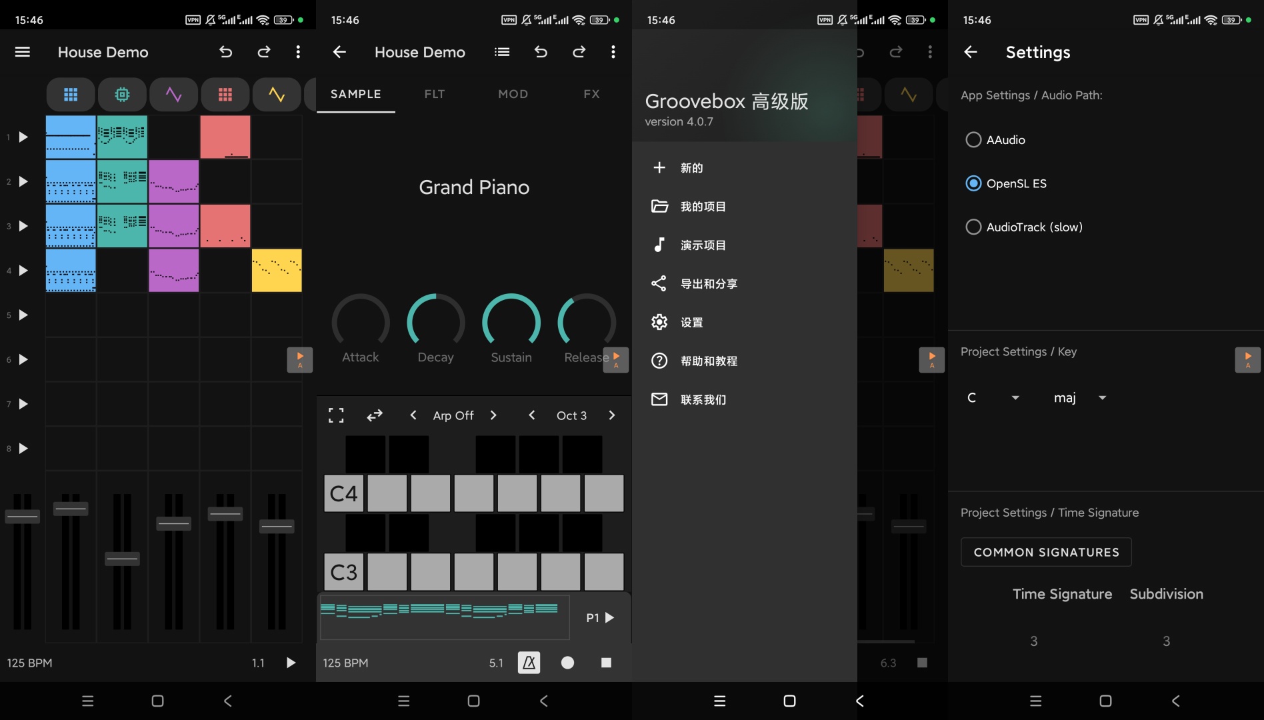Screen dimensions: 1264x720
Task: Redo the last action
Action: coord(264,52)
